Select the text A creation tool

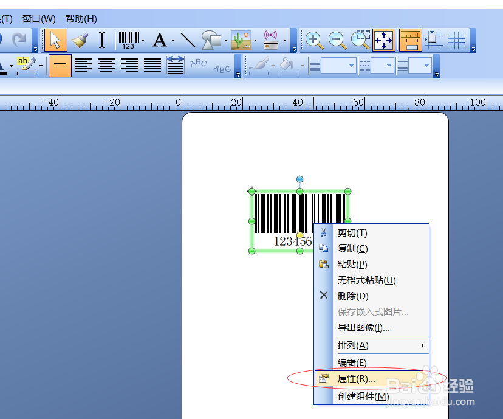[x=160, y=41]
